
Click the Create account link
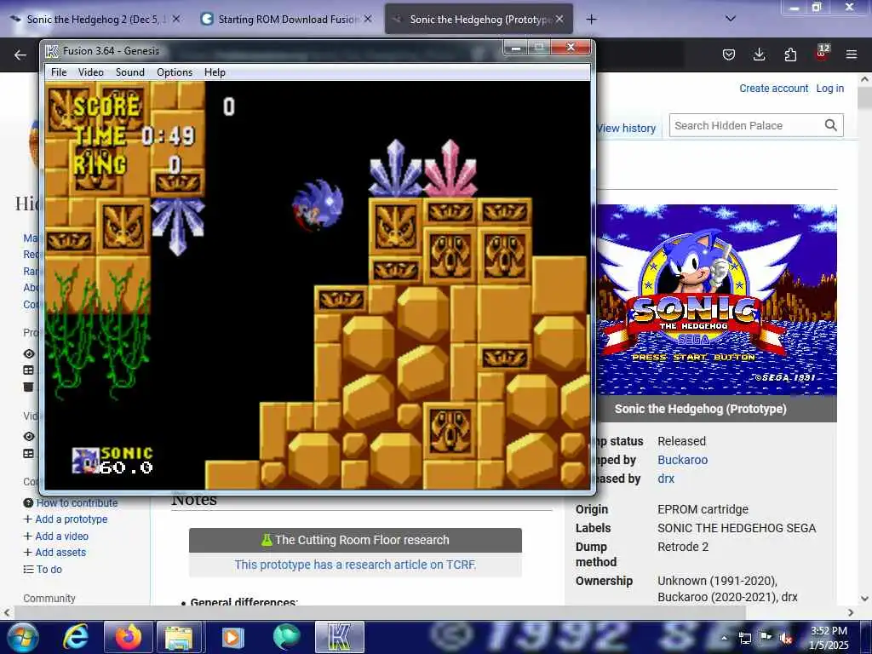pyautogui.click(x=773, y=89)
